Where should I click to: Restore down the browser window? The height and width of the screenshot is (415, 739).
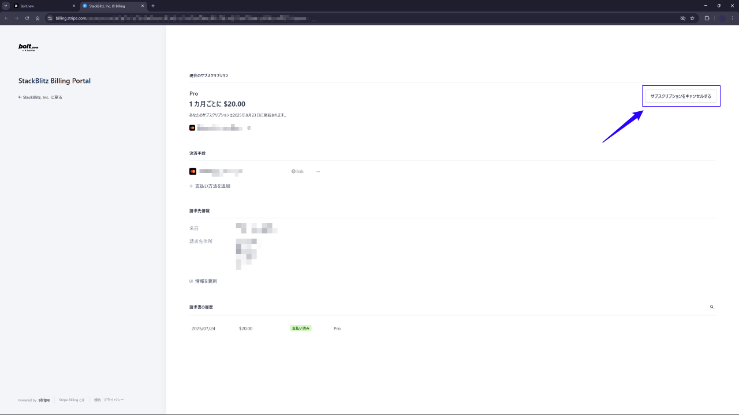(719, 6)
